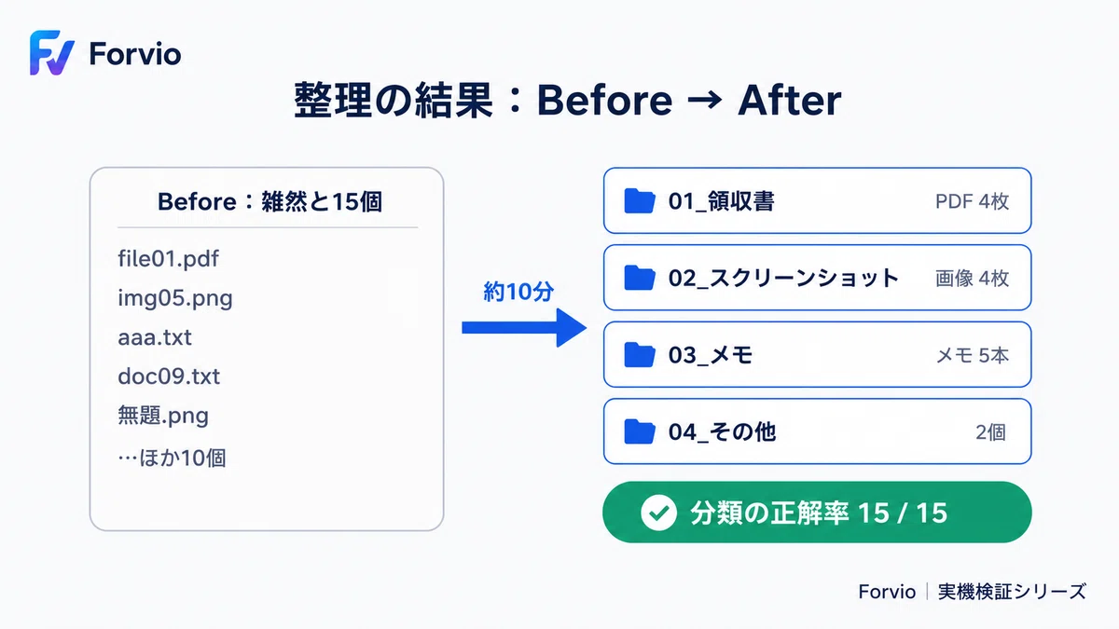The height and width of the screenshot is (629, 1119).
Task: Click the green checkmark circle icon
Action: (x=658, y=512)
